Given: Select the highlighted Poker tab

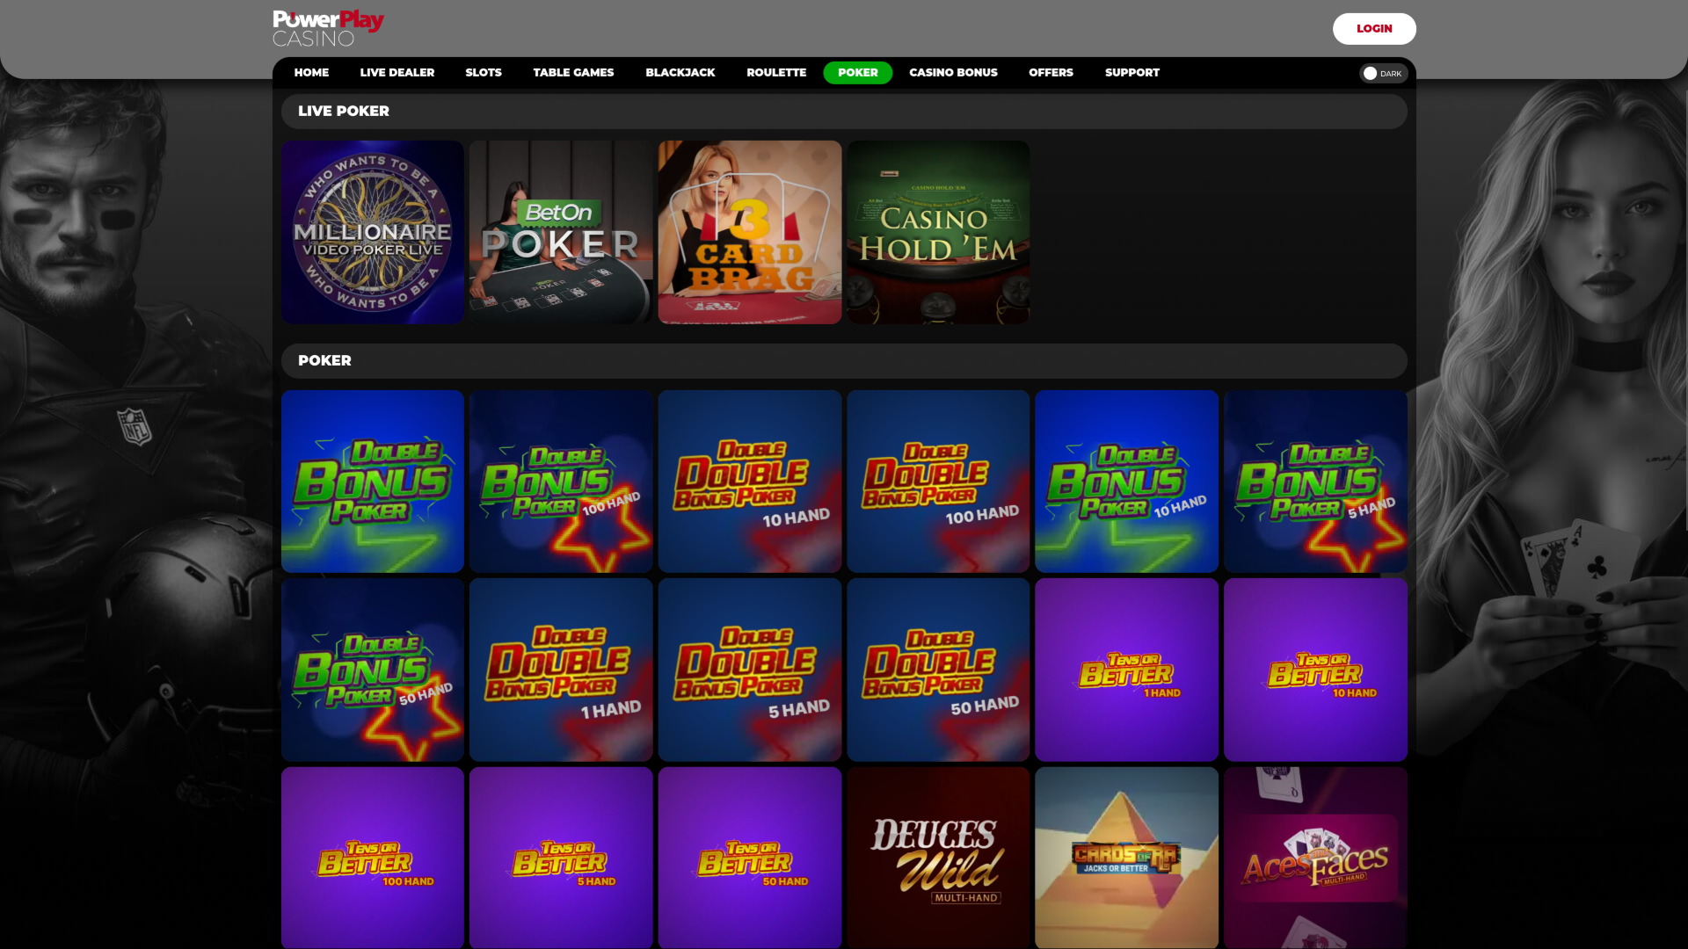Looking at the screenshot, I should coord(857,73).
